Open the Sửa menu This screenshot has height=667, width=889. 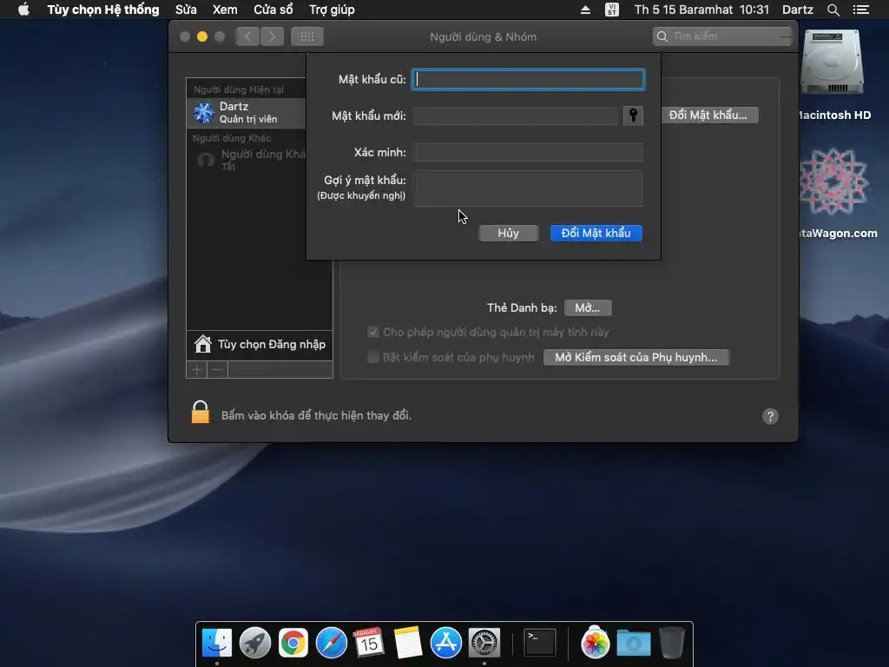coord(186,10)
